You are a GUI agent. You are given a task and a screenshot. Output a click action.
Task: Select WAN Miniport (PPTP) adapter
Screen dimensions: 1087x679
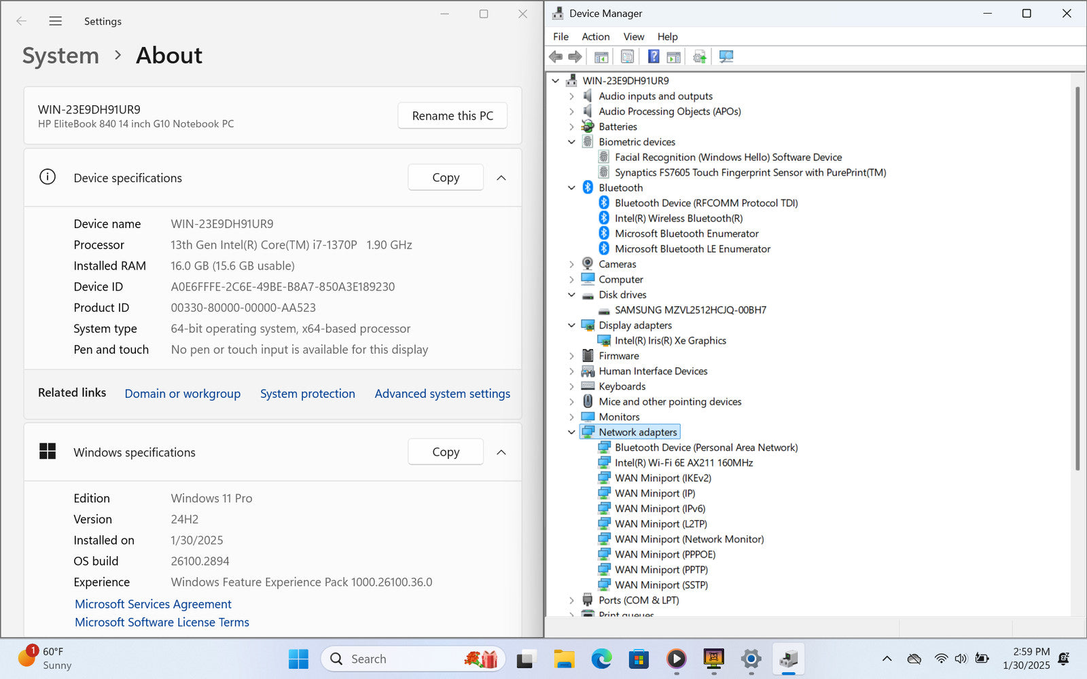pos(661,570)
